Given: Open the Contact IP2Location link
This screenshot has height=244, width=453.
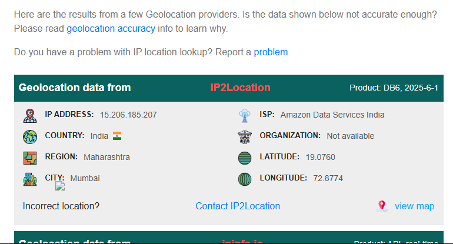Looking at the screenshot, I should click(238, 206).
